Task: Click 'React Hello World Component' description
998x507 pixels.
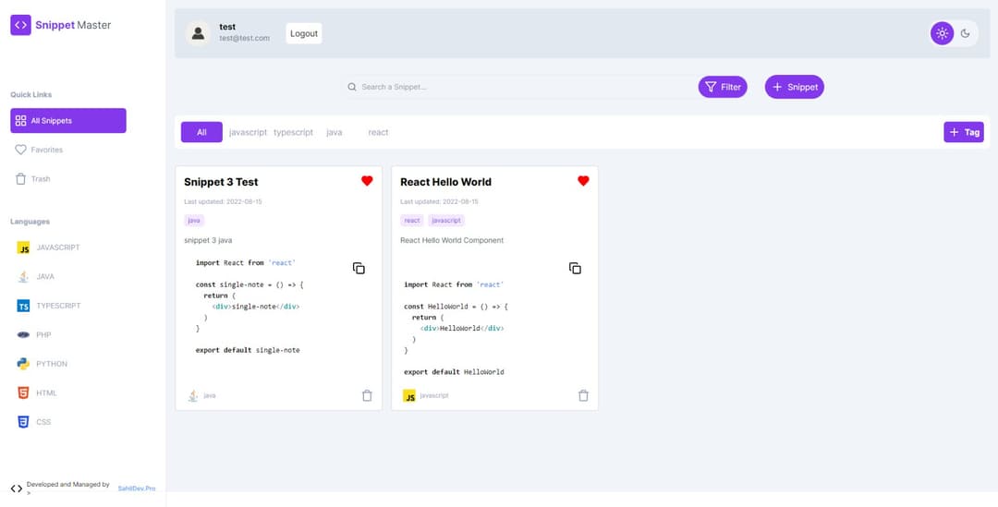Action: coord(452,240)
